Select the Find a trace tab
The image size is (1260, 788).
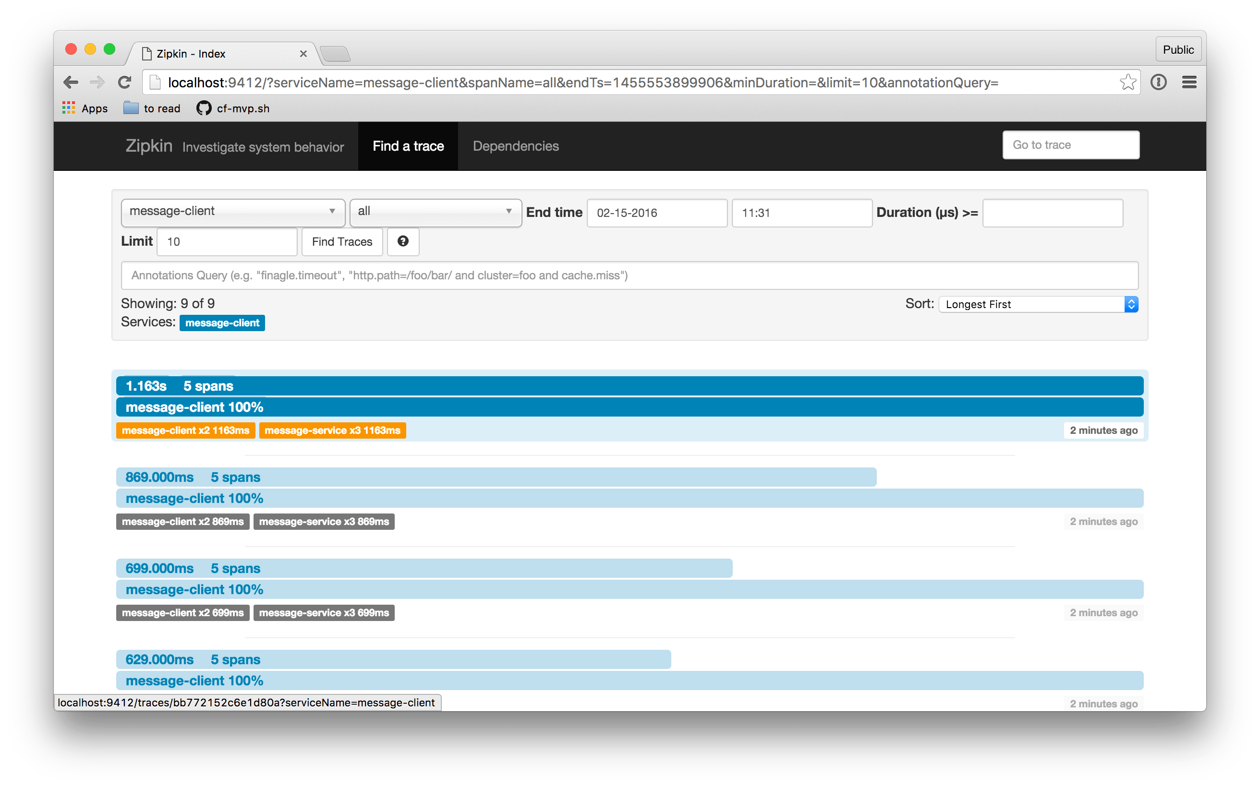pos(408,146)
